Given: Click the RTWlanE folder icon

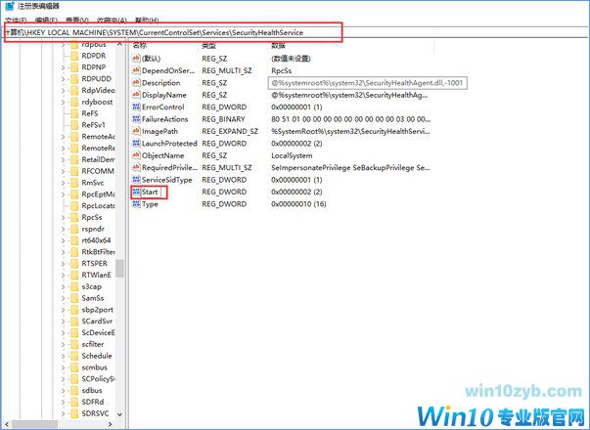Looking at the screenshot, I should (74, 275).
